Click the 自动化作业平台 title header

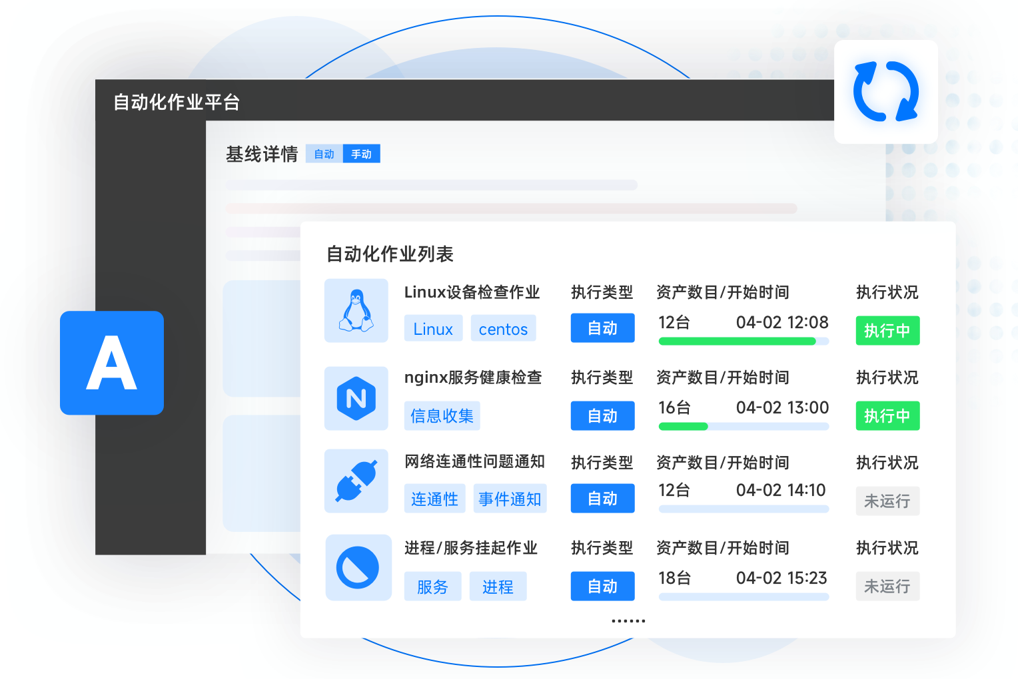pos(177,102)
